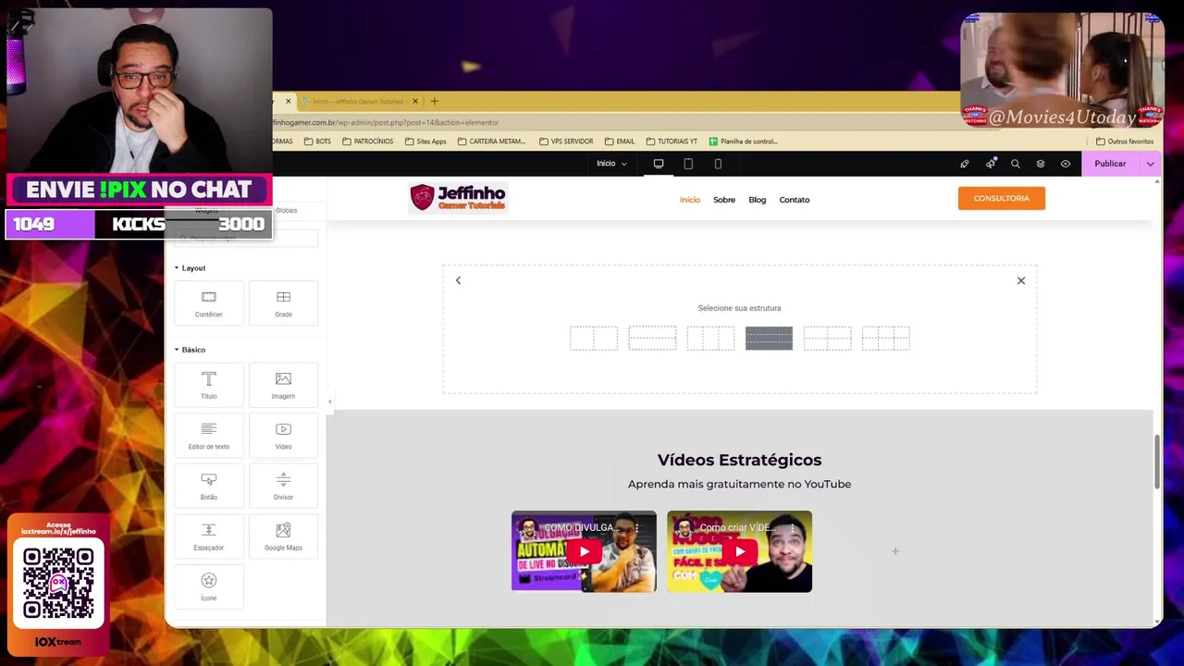The height and width of the screenshot is (666, 1184).
Task: Open site settings brush icon in the top bar
Action: [965, 164]
